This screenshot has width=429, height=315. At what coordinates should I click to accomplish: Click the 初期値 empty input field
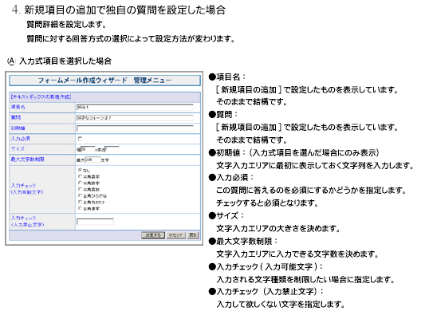point(135,128)
